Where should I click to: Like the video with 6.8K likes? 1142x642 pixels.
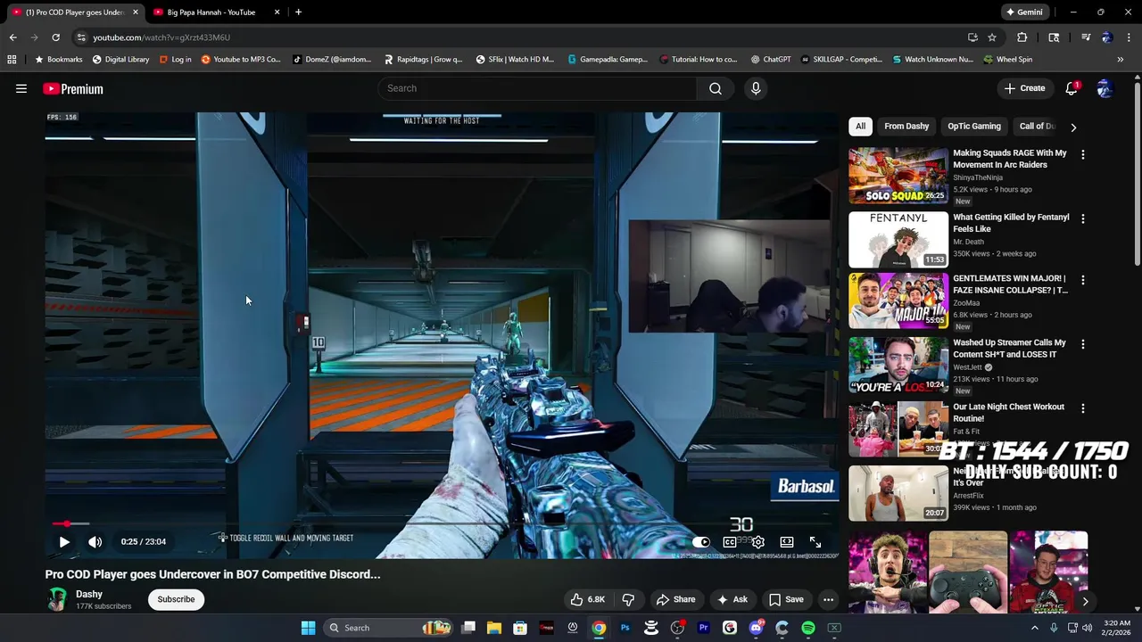[x=587, y=599]
